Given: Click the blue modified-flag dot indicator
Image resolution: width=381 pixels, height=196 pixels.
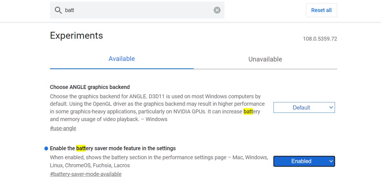Looking at the screenshot, I should pos(46,148).
